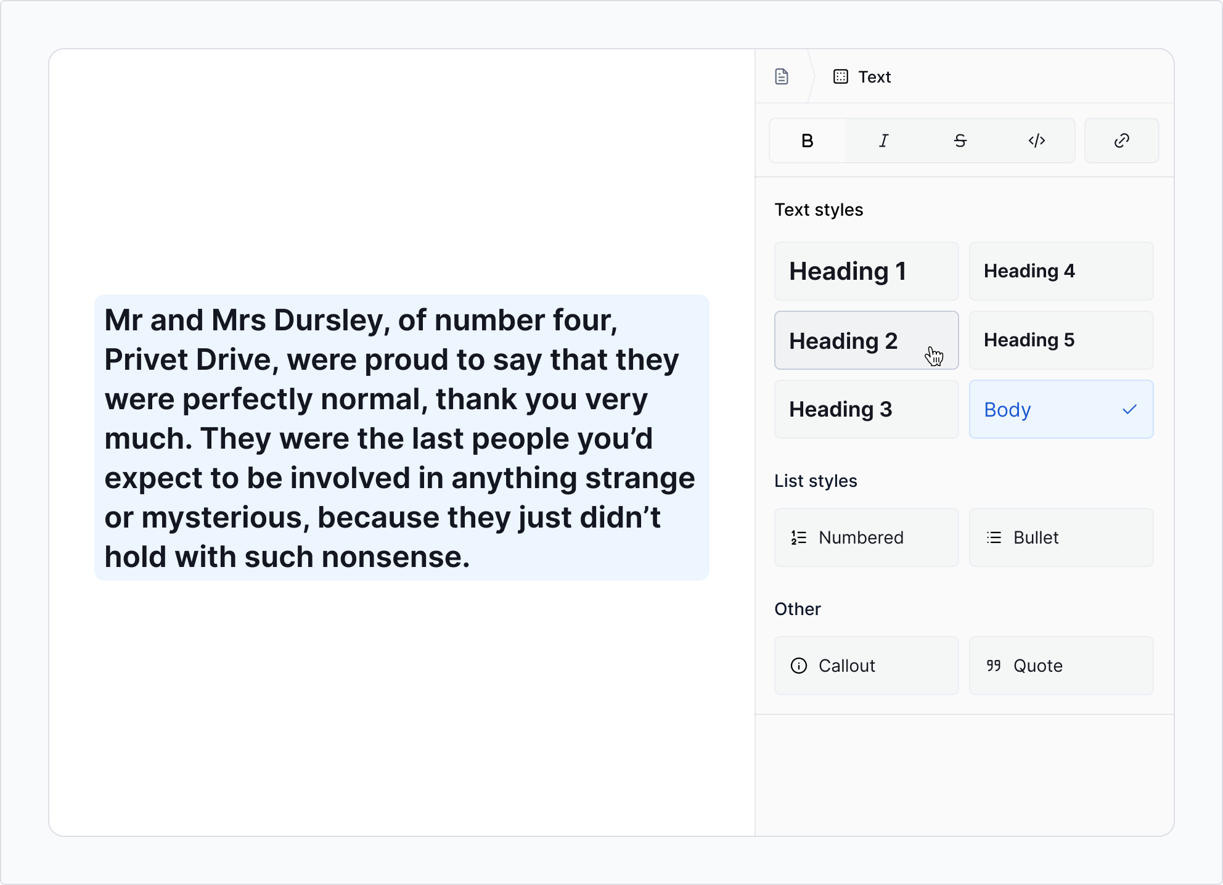Image resolution: width=1223 pixels, height=885 pixels.
Task: Apply italic formatting
Action: point(883,141)
